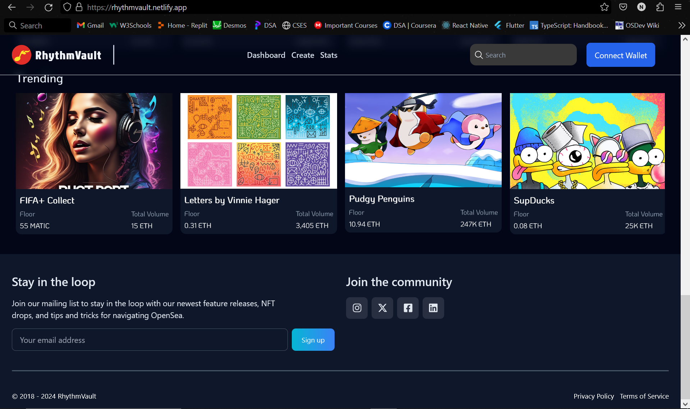
Task: Click the Sign up button
Action: point(313,340)
